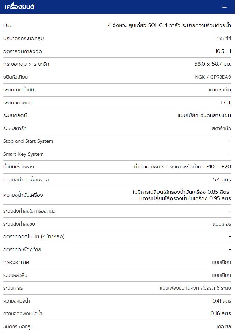Select the Stop and Start System row
Screen dimensions: 235x333
pos(117,141)
